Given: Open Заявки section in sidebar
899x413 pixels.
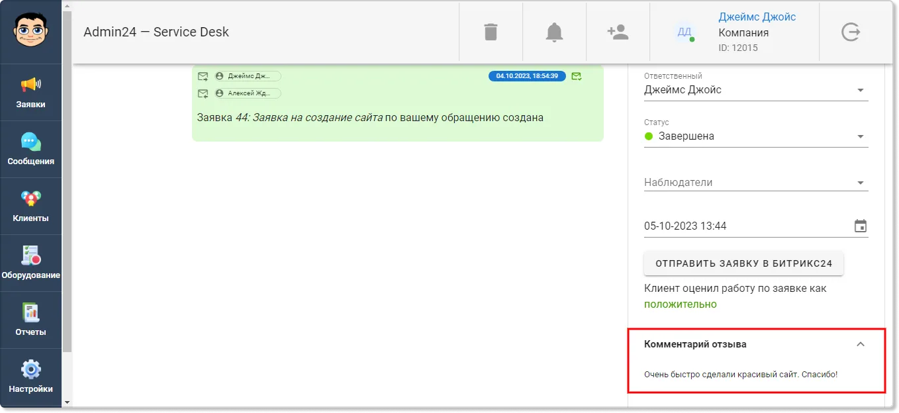Looking at the screenshot, I should point(31,93).
